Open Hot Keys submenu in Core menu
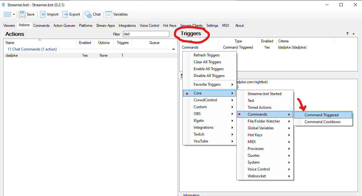362x196 pixels. pos(265,135)
